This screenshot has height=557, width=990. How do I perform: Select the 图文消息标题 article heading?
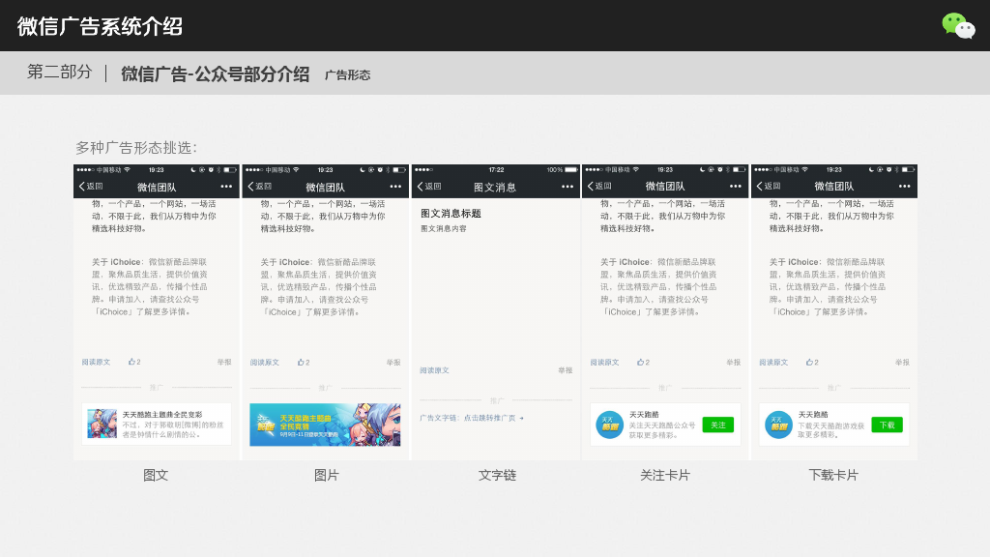(x=451, y=214)
